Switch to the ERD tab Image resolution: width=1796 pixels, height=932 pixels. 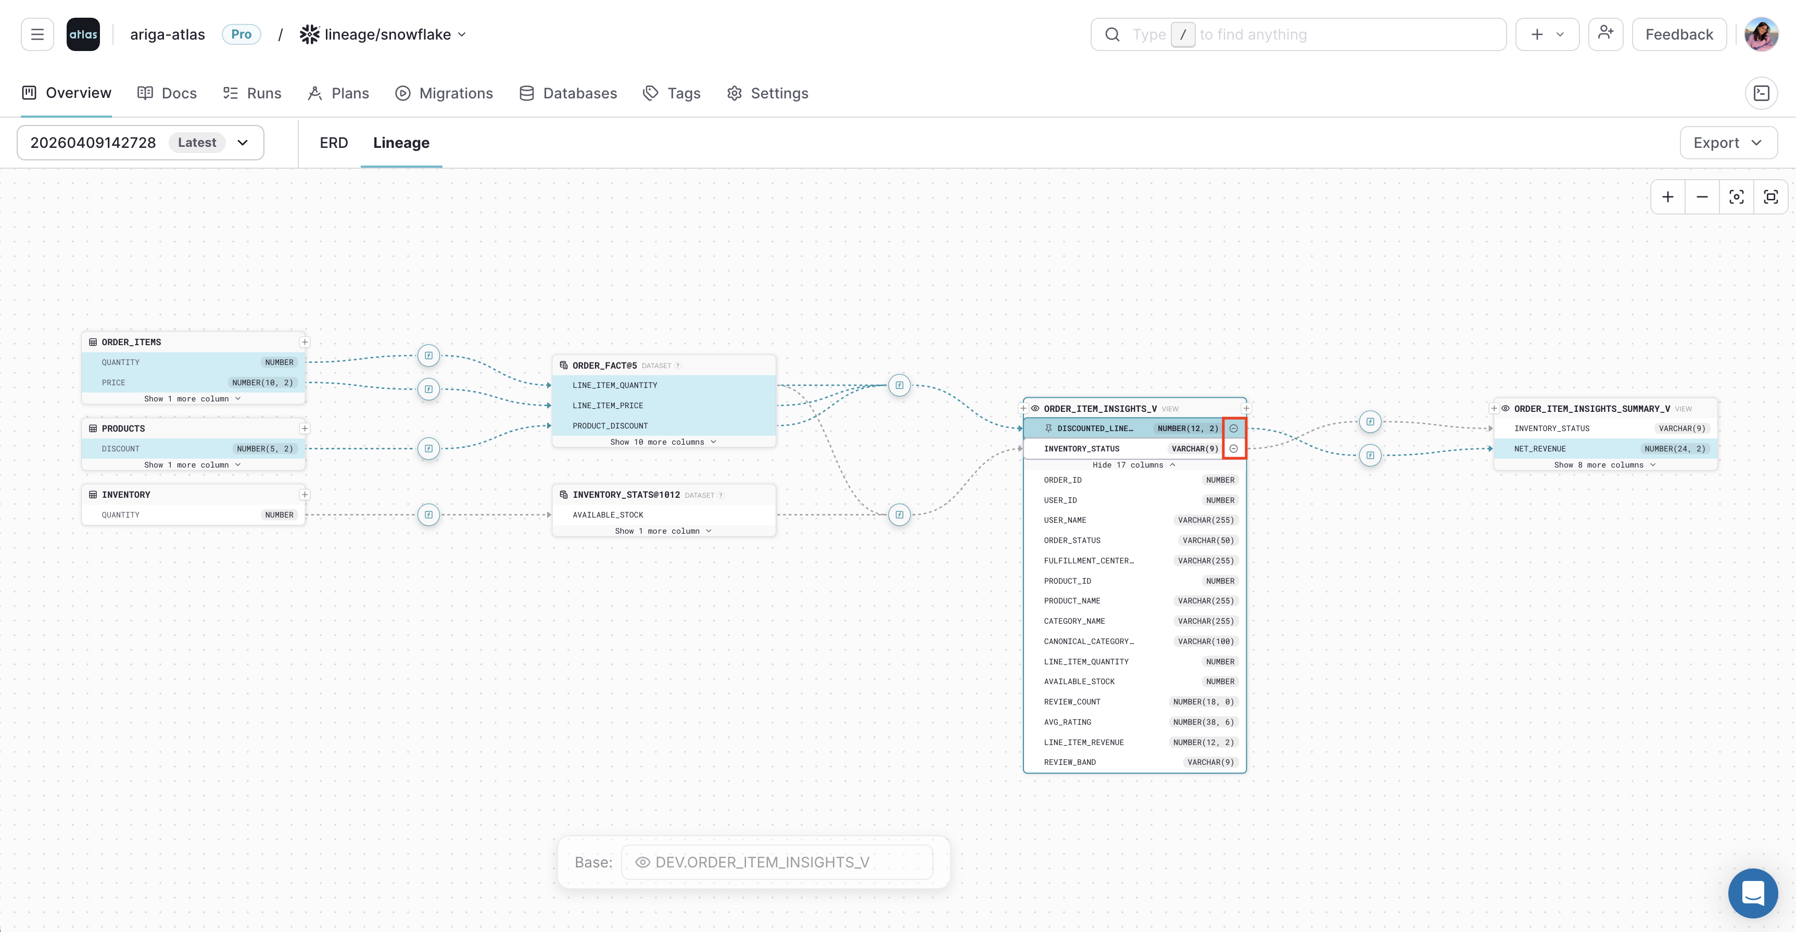tap(333, 142)
